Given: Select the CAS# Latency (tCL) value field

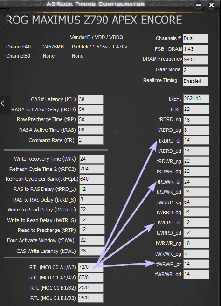Looking at the screenshot, I should (90, 100).
